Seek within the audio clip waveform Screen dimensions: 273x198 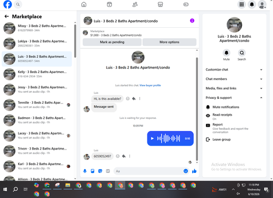(x=168, y=139)
